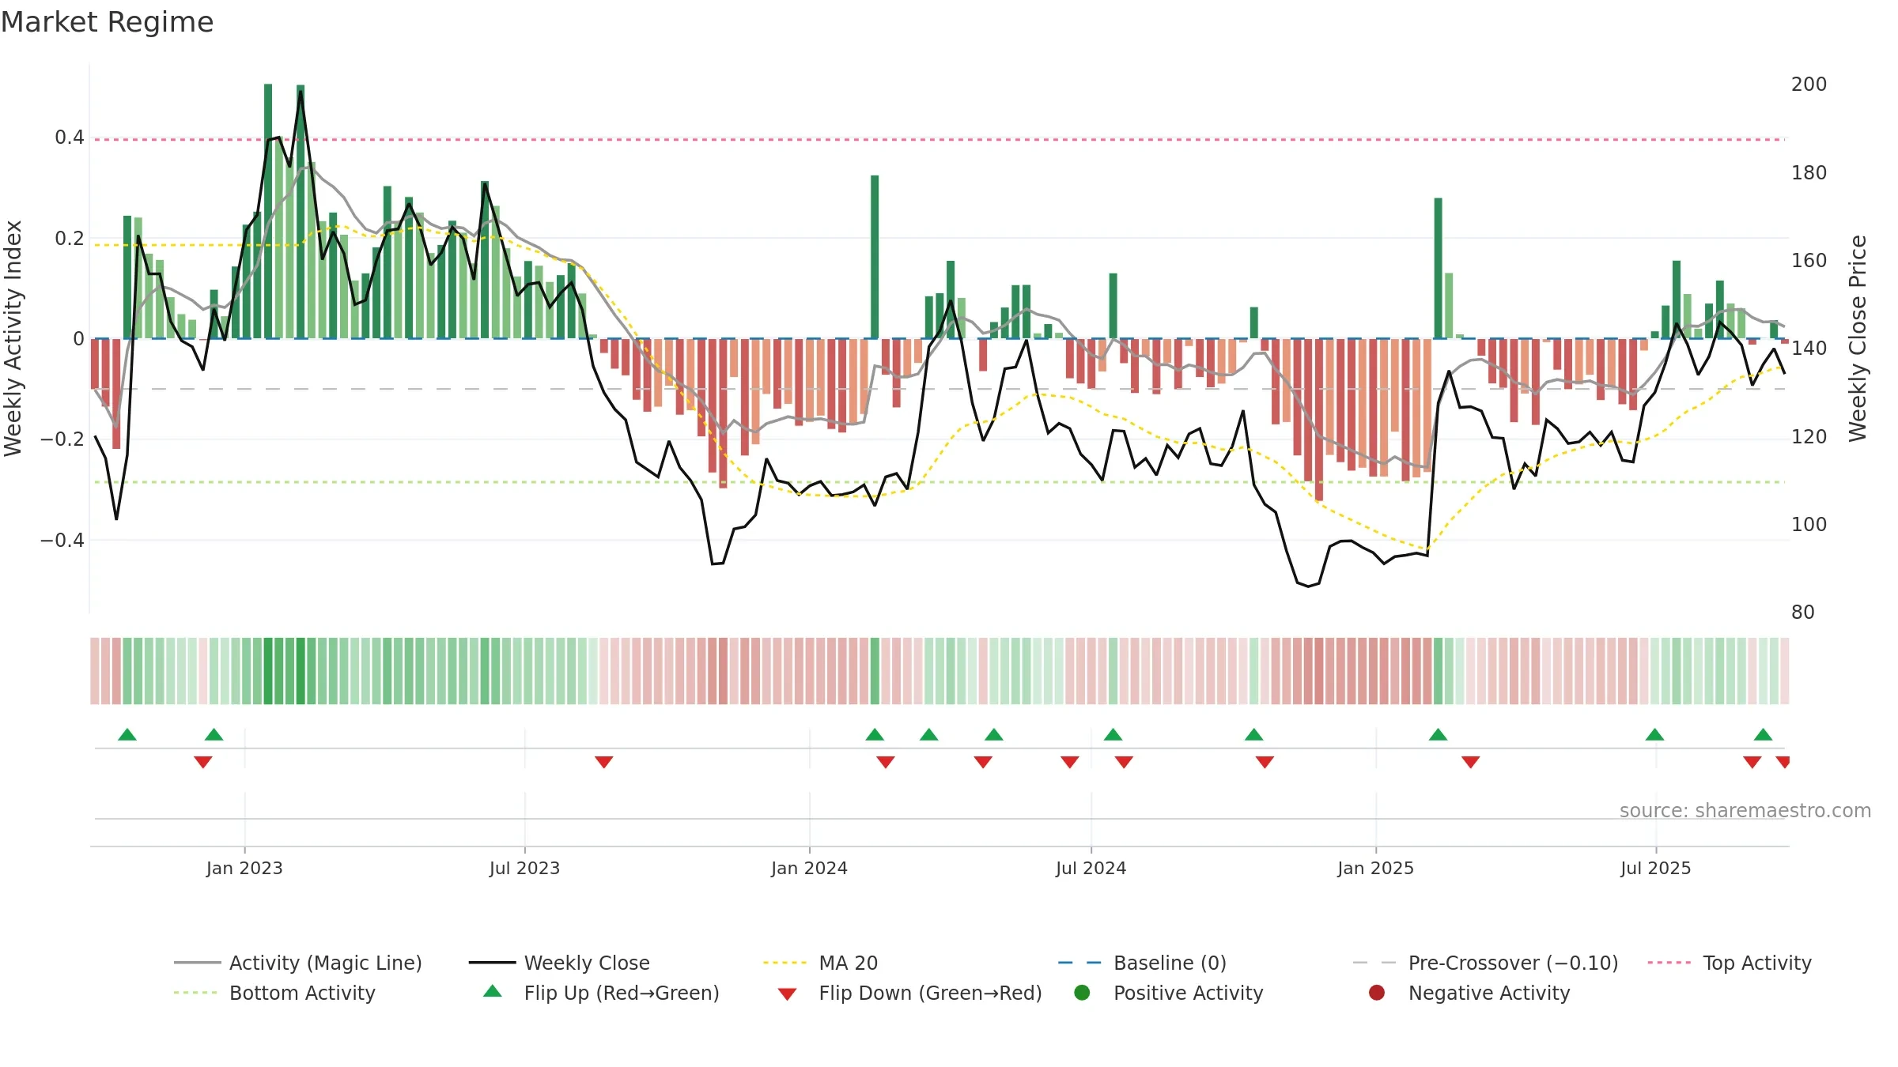1898x1067 pixels.
Task: Click the Pre-Crossover (−0.10) legend entry
Action: point(1485,963)
